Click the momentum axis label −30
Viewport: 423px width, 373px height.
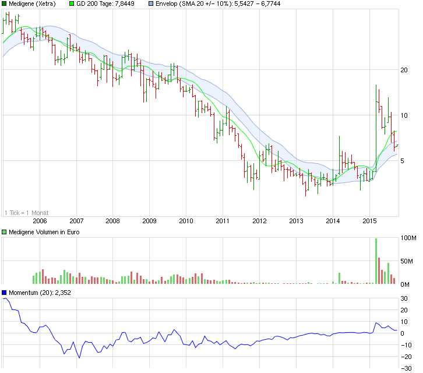click(x=406, y=368)
